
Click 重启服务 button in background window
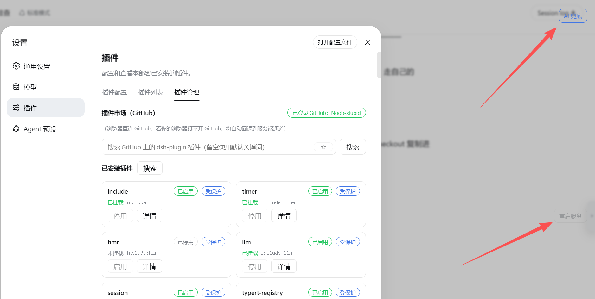pyautogui.click(x=570, y=216)
